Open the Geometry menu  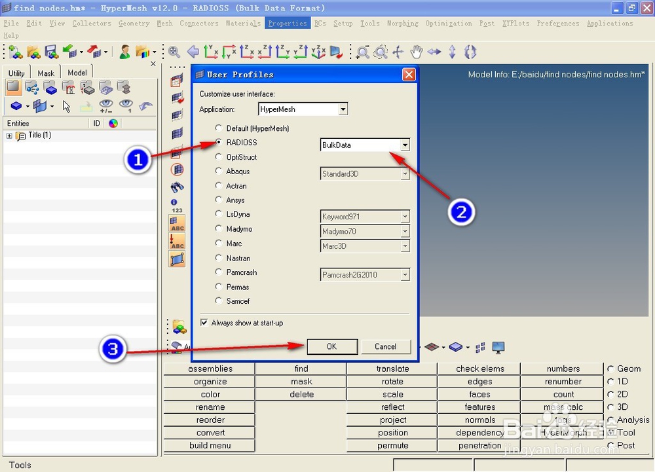click(134, 23)
